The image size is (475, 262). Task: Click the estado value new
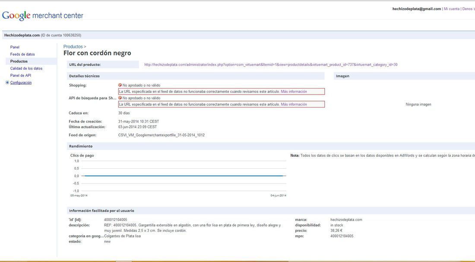point(107,241)
